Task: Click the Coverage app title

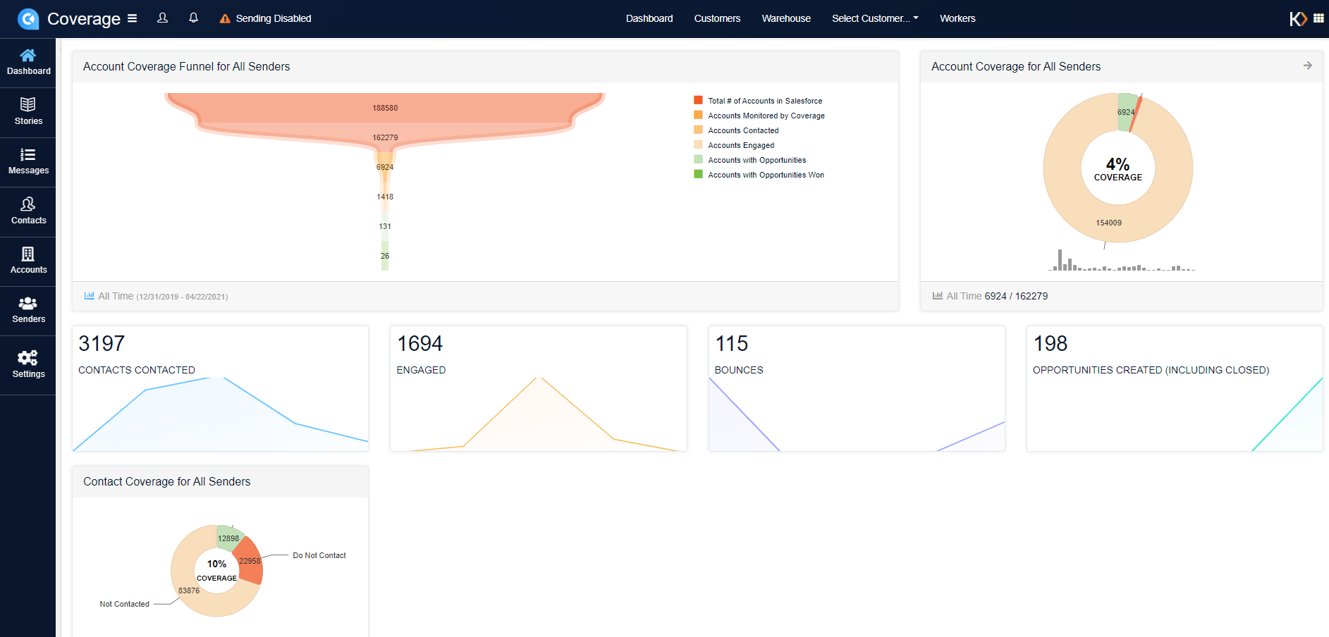Action: pyautogui.click(x=84, y=19)
